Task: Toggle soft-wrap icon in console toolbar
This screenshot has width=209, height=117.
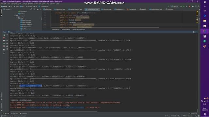Action: [7, 41]
